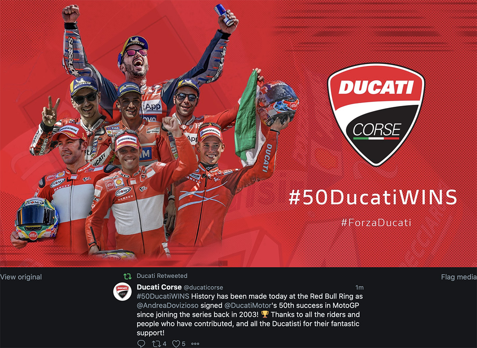
Task: Click the retweet count of 4
Action: coord(165,344)
